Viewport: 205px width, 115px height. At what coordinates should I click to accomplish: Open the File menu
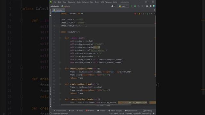tap(55, 2)
